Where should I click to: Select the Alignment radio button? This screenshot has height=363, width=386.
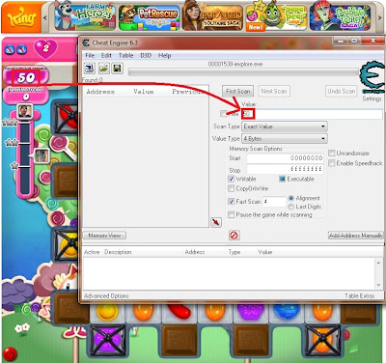[x=291, y=198]
